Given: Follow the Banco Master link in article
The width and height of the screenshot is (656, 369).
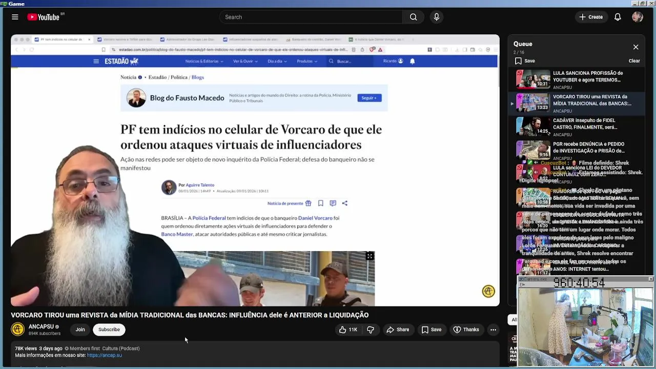Looking at the screenshot, I should (177, 234).
